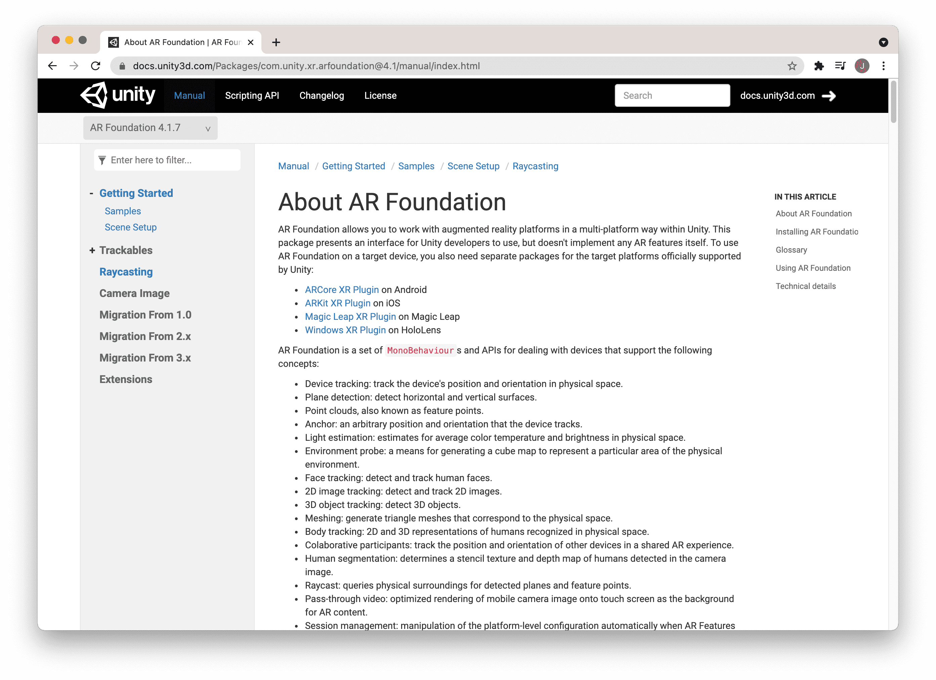Open Chrome three-dot menu
This screenshot has width=936, height=680.
coord(883,66)
